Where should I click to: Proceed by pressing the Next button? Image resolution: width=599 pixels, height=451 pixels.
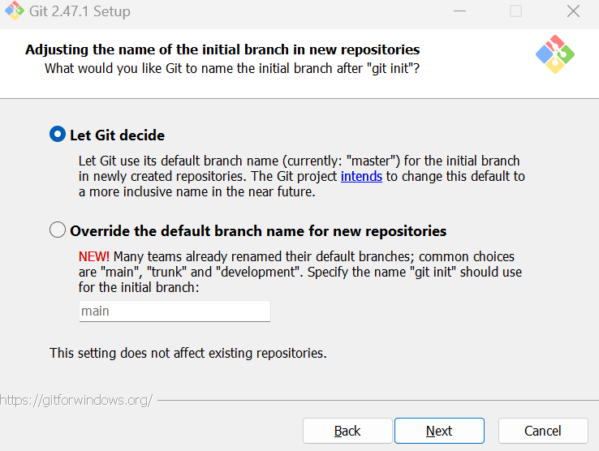[439, 431]
